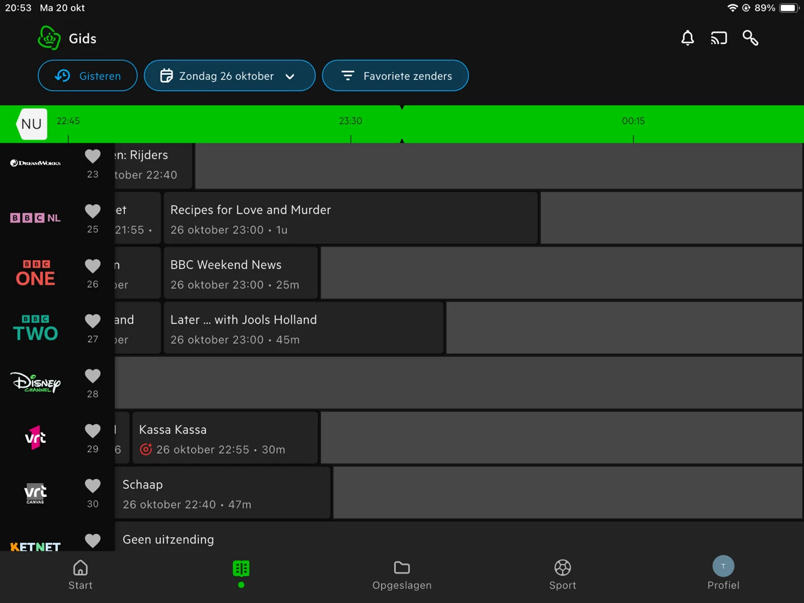Tap 22:45 time marker
804x603 pixels.
point(68,121)
